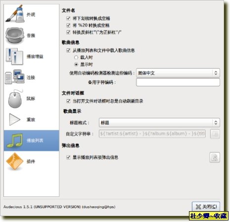Viewport: 230px width, 222px height.
Task: Open the 外观 appearance paintbrush icon
Action: 14,14
